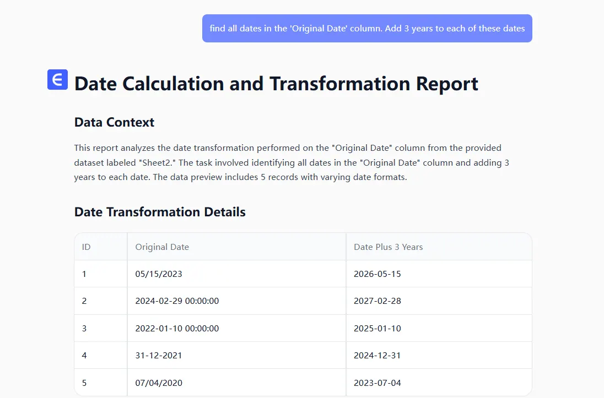604x398 pixels.
Task: Click the 'Date Plus 3 Years' column header
Action: (388, 247)
